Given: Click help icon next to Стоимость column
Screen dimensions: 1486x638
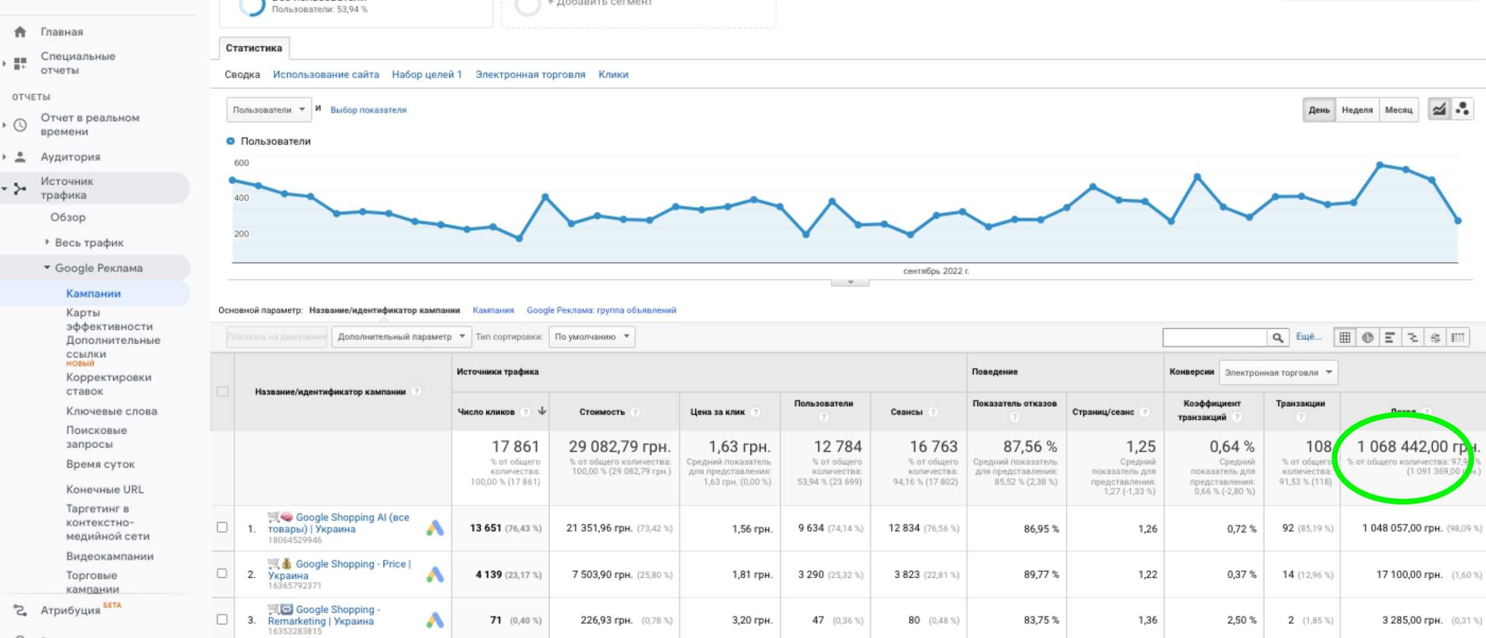Looking at the screenshot, I should (x=635, y=412).
